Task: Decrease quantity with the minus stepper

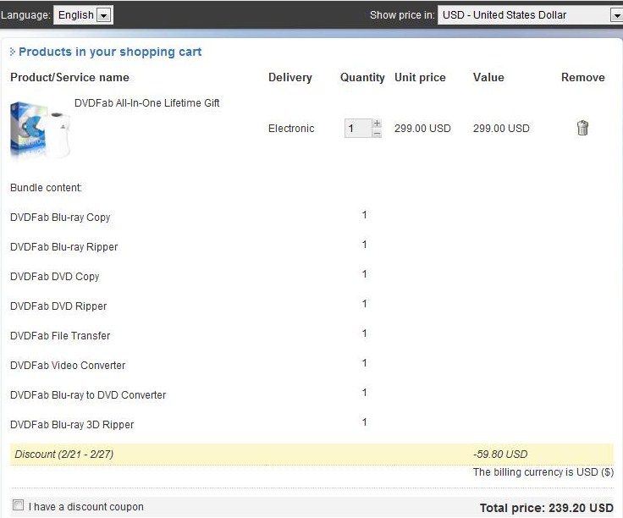Action: coord(377,133)
